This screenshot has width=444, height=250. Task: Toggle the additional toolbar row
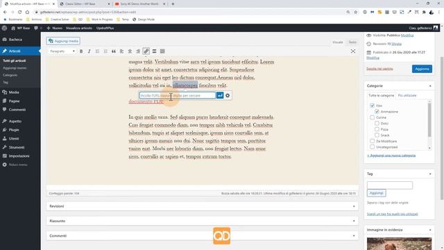point(162,51)
